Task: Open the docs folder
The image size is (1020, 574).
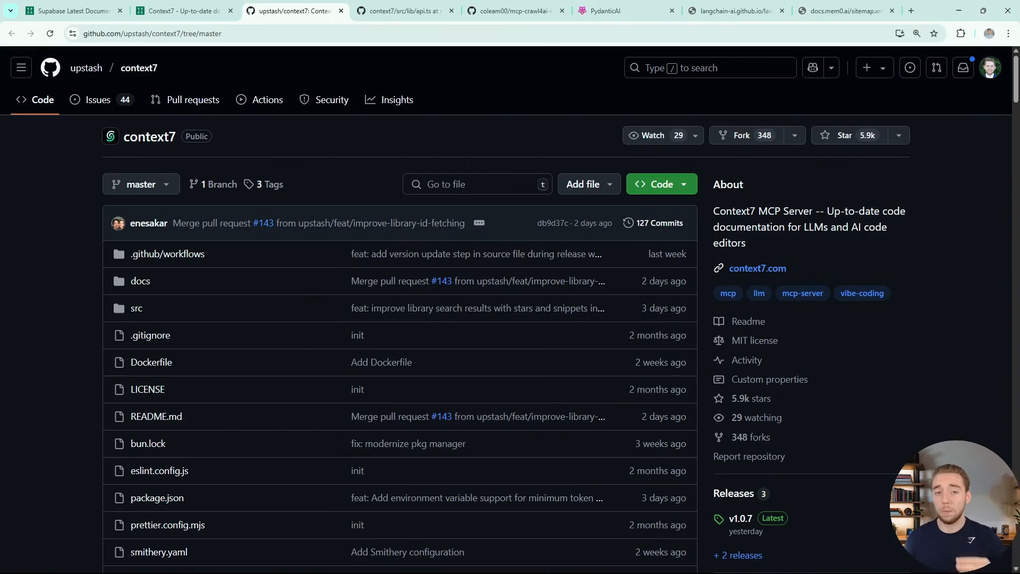Action: tap(140, 281)
